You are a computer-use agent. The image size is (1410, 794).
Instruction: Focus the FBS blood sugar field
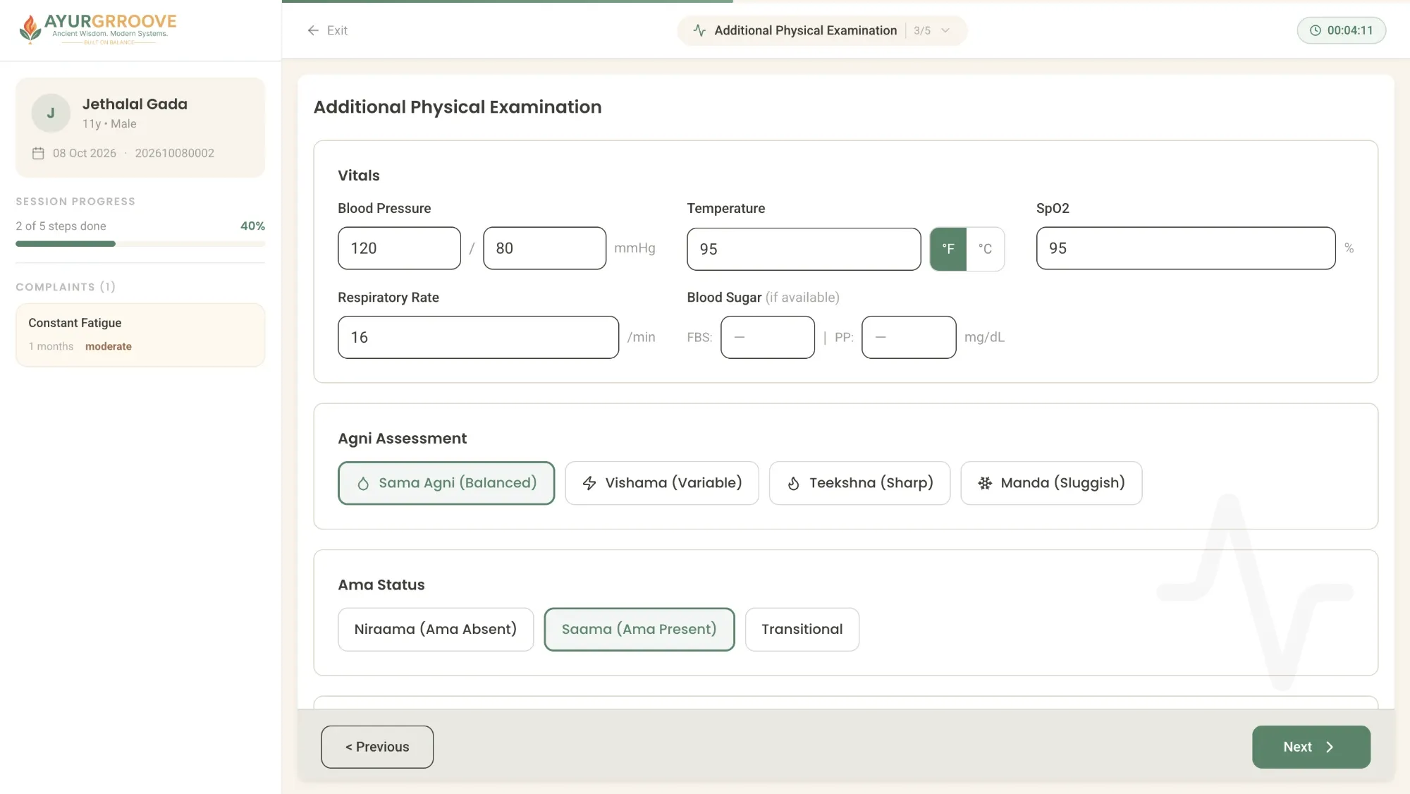(768, 337)
